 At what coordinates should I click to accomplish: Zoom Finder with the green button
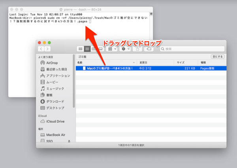49,43
